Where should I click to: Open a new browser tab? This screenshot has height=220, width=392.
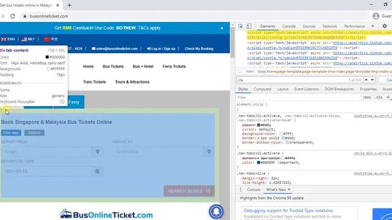69,5
